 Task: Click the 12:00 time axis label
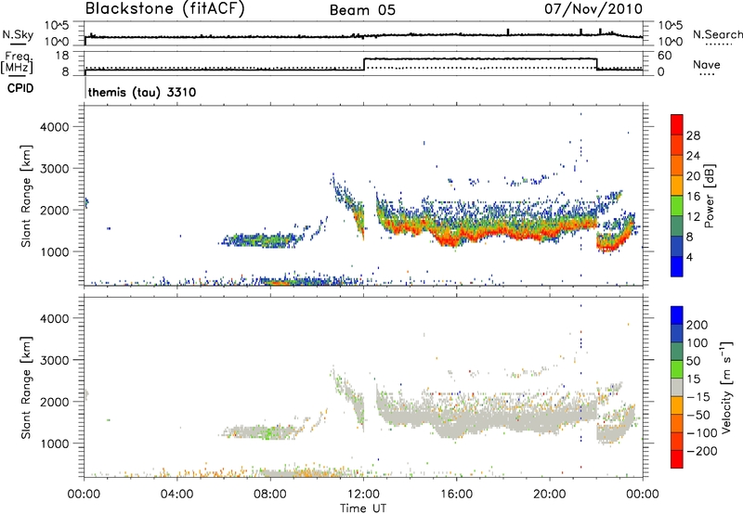(x=363, y=495)
